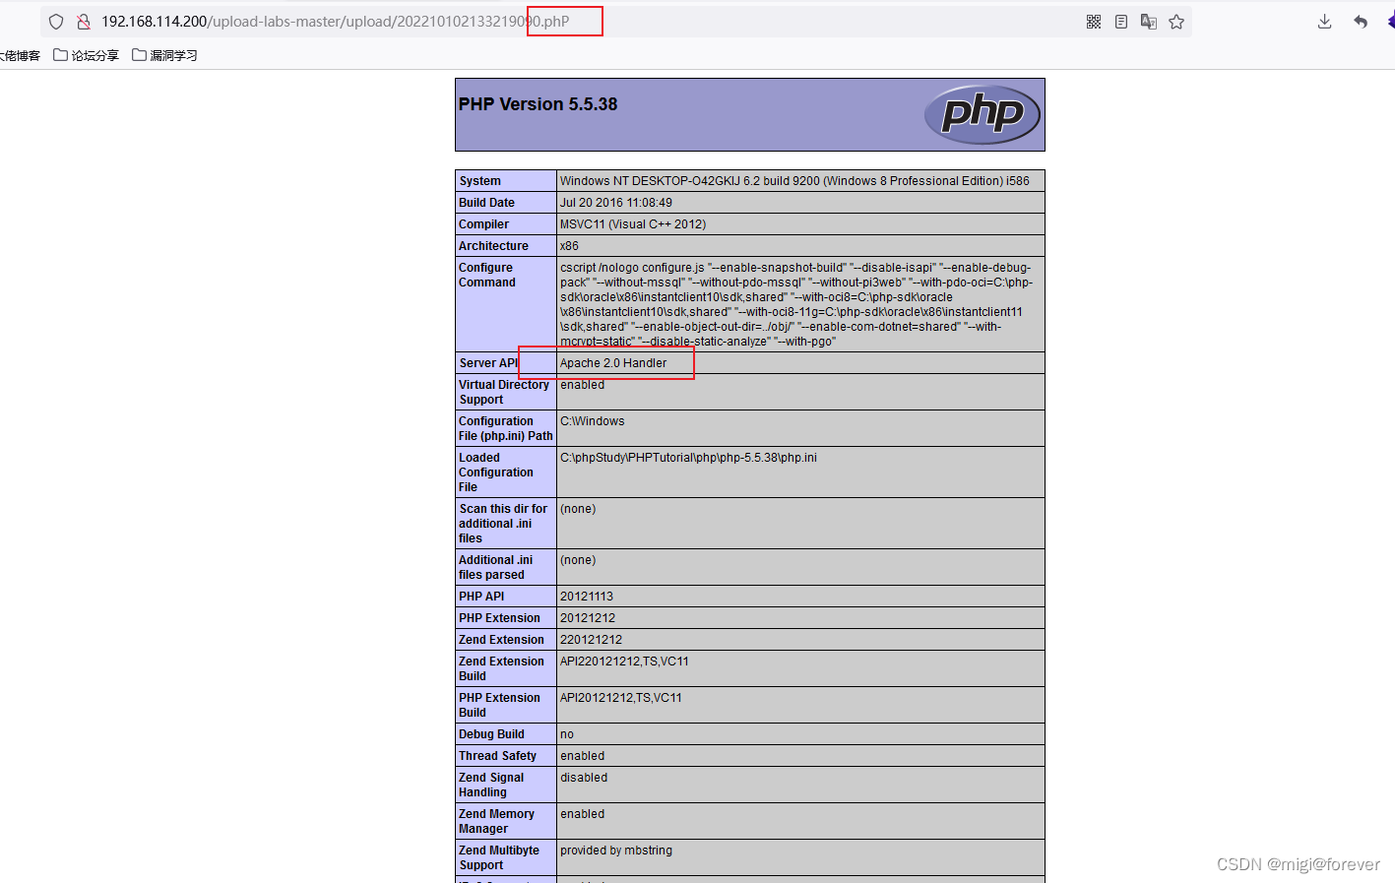Click the Debug Build label
The image size is (1395, 883).
click(x=491, y=734)
